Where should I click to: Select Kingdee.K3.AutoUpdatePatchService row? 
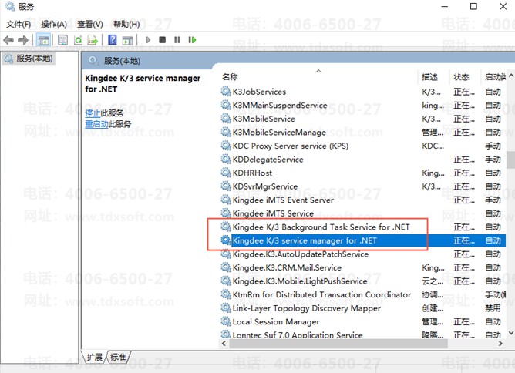(x=362, y=254)
